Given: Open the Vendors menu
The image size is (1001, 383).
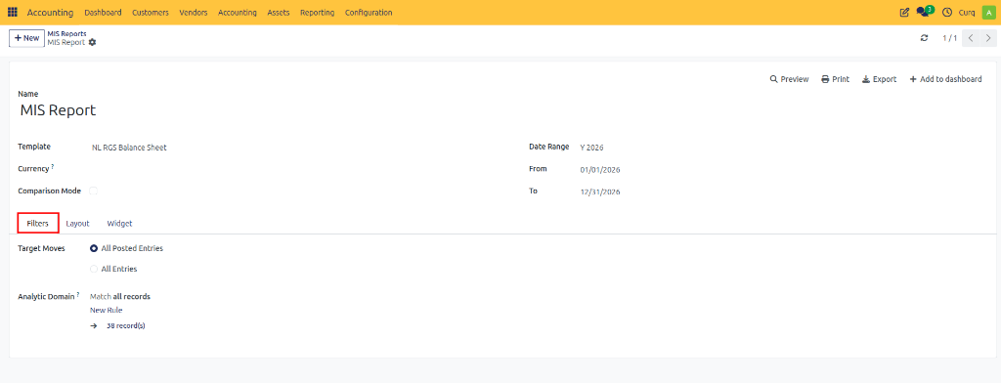Looking at the screenshot, I should [x=194, y=12].
